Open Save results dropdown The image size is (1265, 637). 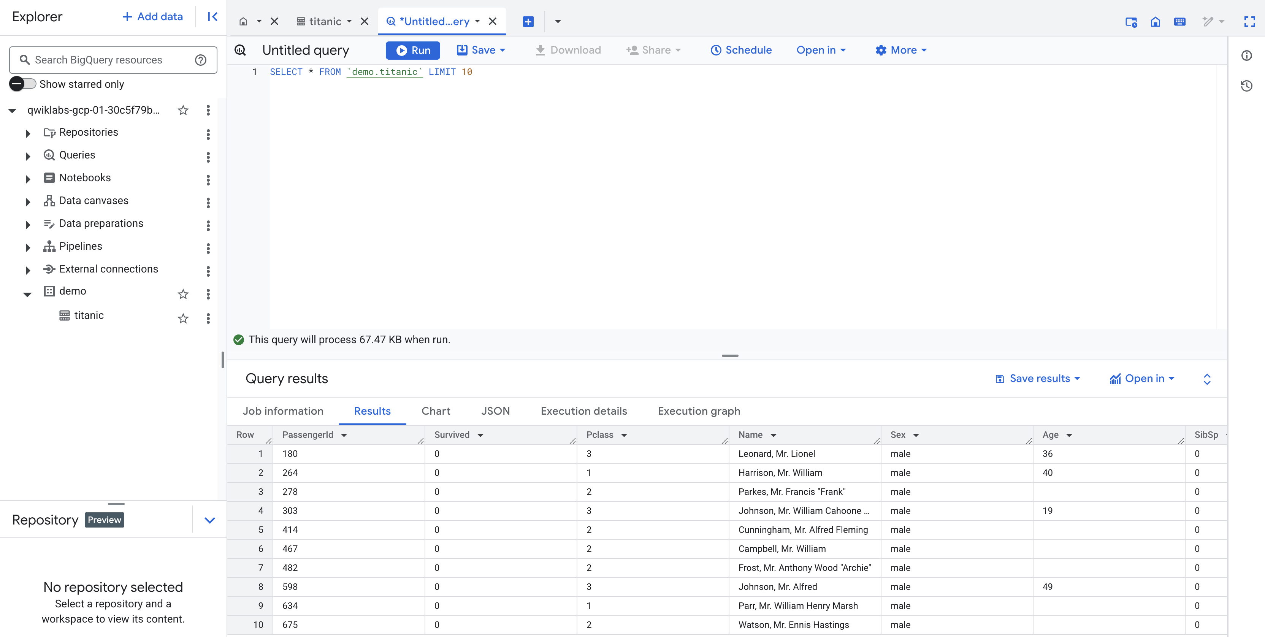(1038, 379)
